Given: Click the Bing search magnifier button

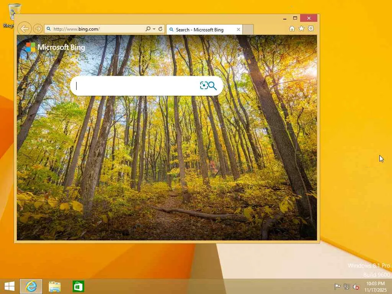Looking at the screenshot, I should pos(212,86).
